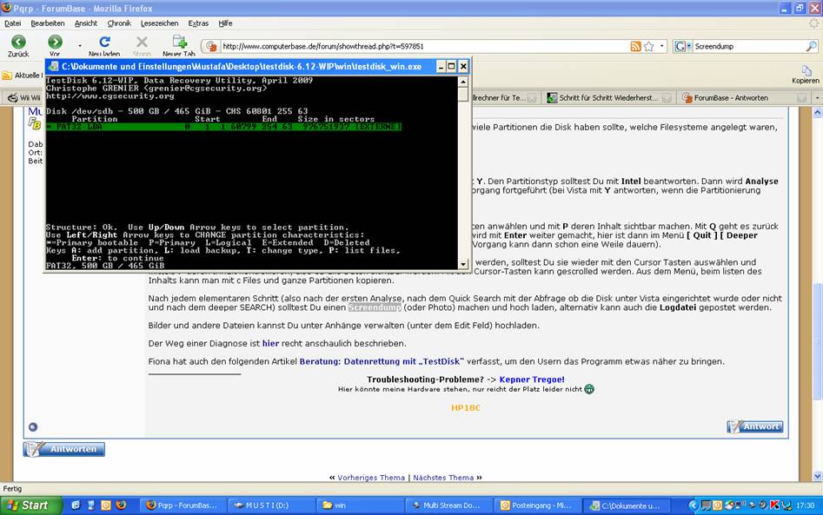The width and height of the screenshot is (823, 515).
Task: Close the Schritt für Schritt tab
Action: pyautogui.click(x=667, y=98)
